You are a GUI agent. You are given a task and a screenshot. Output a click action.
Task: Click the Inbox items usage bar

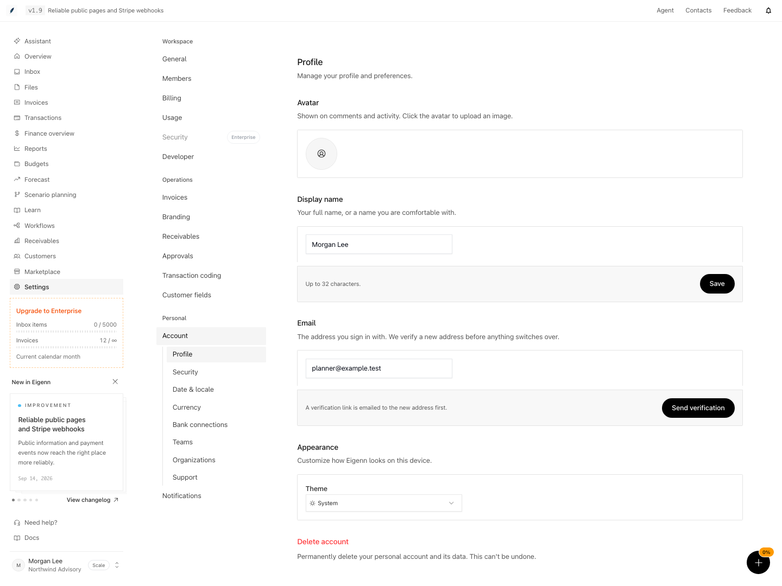(x=66, y=332)
